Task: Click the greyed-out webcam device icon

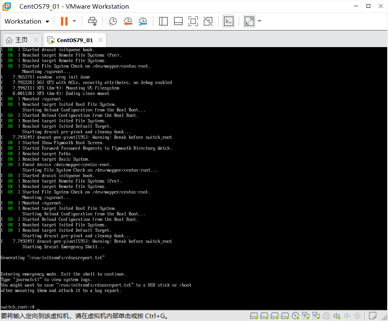Action: (x=357, y=316)
